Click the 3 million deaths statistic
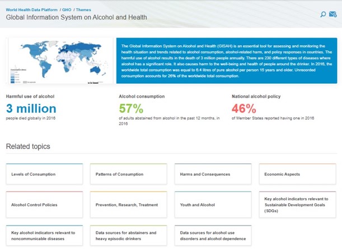 31,108
